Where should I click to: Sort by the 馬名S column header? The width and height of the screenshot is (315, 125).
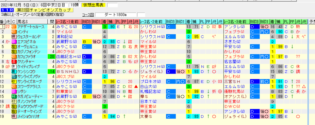click(32, 22)
